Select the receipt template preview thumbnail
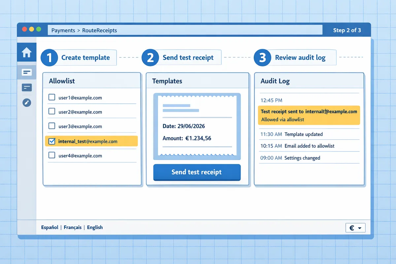Screen dimensions: 396x264 (197, 126)
